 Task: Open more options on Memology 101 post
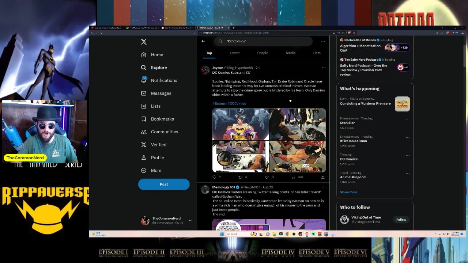point(324,187)
